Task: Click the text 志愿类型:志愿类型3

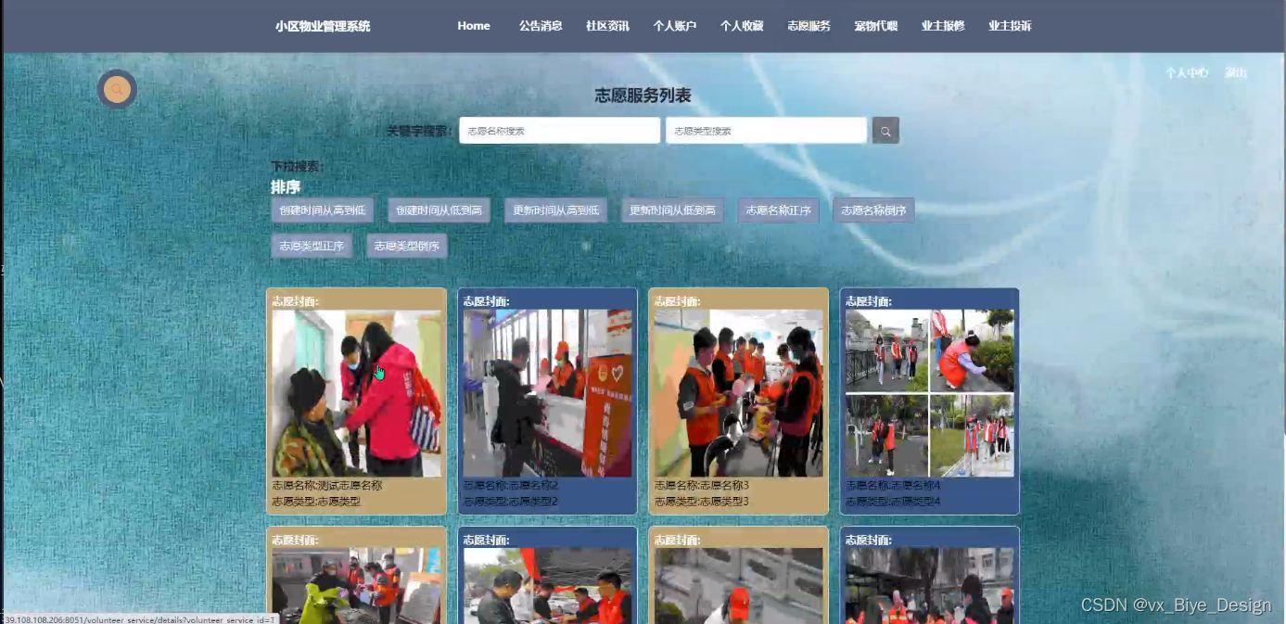Action: pos(702,502)
